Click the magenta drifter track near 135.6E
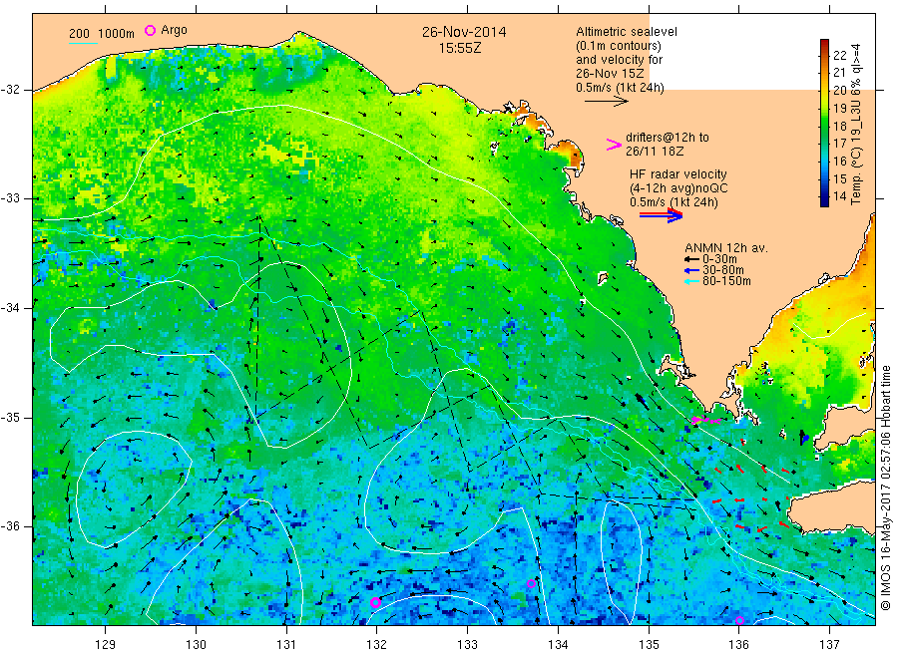Image resolution: width=898 pixels, height=658 pixels. pos(705,420)
